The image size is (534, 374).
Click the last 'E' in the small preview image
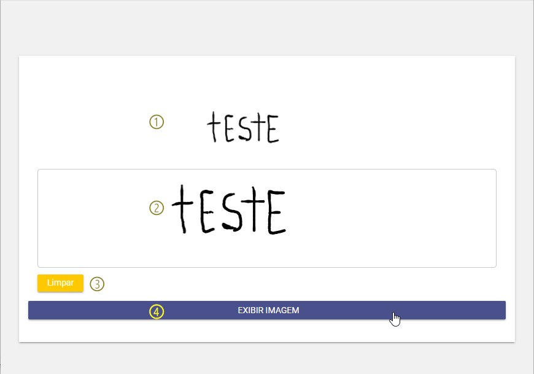click(x=273, y=129)
